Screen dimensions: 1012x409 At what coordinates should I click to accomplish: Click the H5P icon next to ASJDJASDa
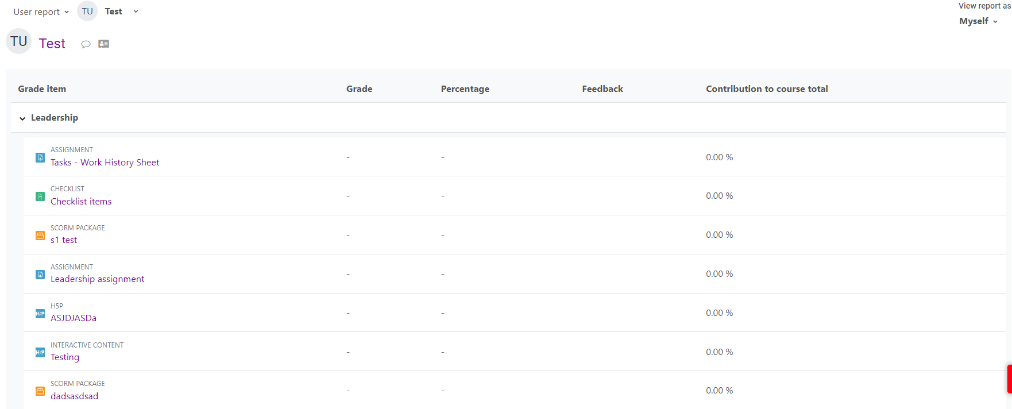[x=40, y=314]
